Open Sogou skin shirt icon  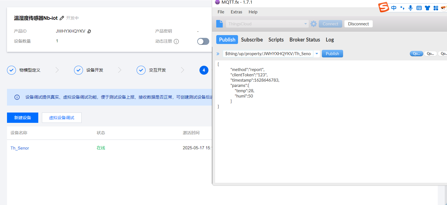(x=427, y=8)
